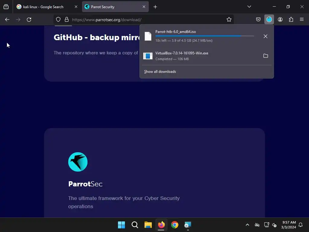Open Firefox application hamburger menu
This screenshot has width=309, height=232.
(302, 19)
